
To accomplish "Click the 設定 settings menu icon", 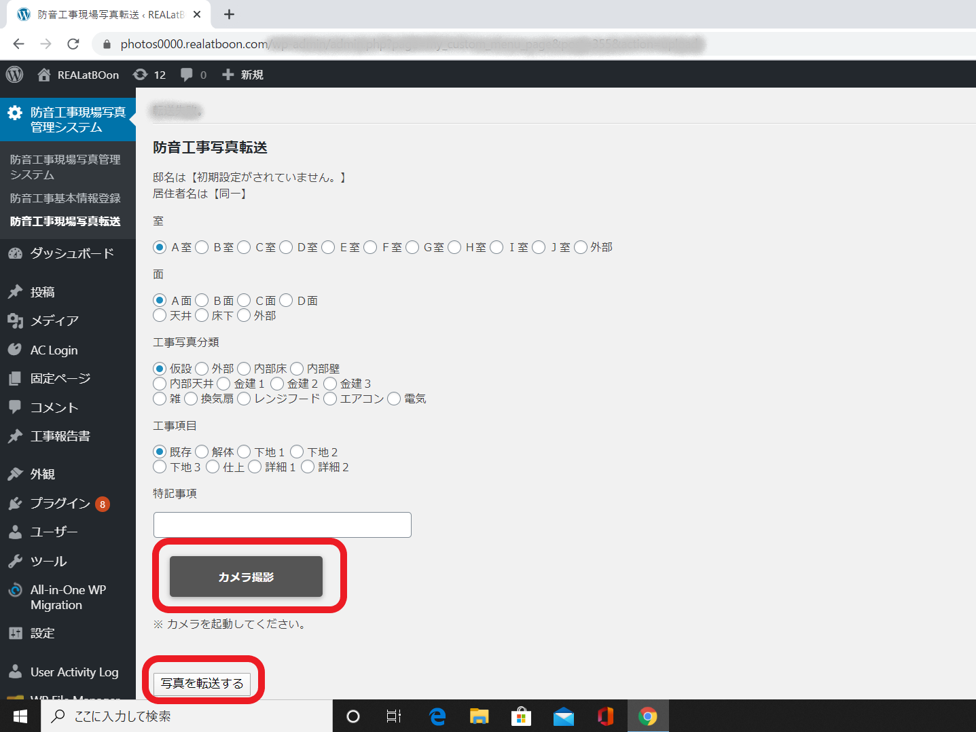I will 16,633.
